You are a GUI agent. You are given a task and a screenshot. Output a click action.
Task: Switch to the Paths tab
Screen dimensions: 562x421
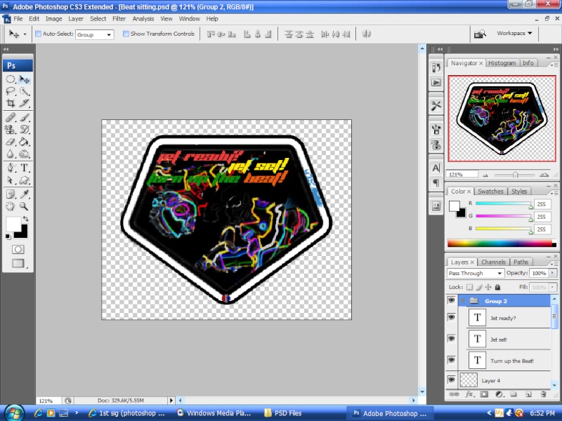(x=521, y=262)
